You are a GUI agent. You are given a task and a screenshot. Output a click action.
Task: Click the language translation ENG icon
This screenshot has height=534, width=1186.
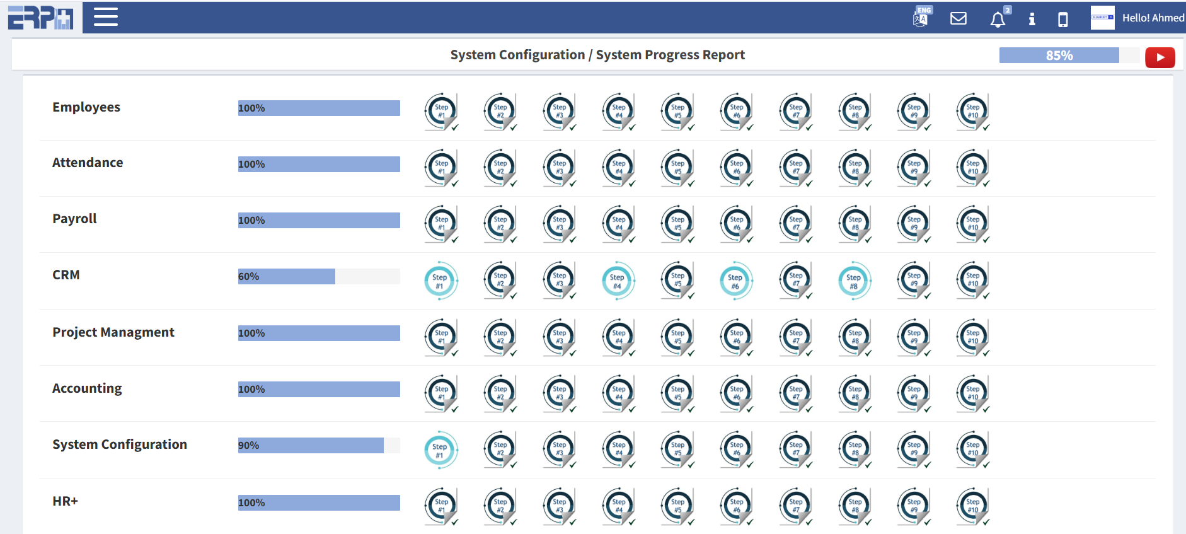[921, 18]
